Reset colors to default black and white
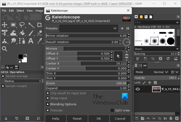 19,61
